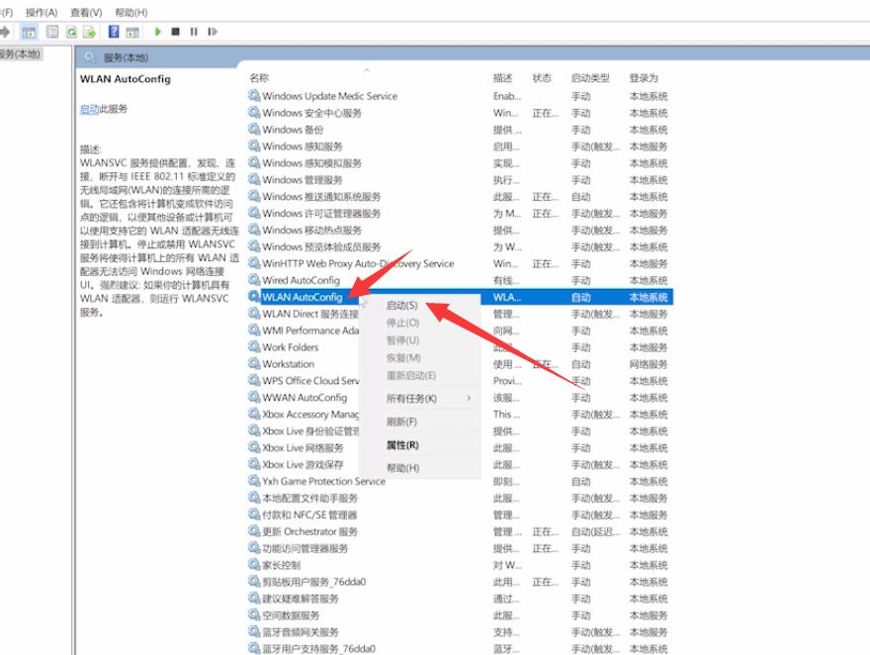The height and width of the screenshot is (655, 870).
Task: Select the Xbox Live 游戏保存 row
Action: [x=460, y=465]
